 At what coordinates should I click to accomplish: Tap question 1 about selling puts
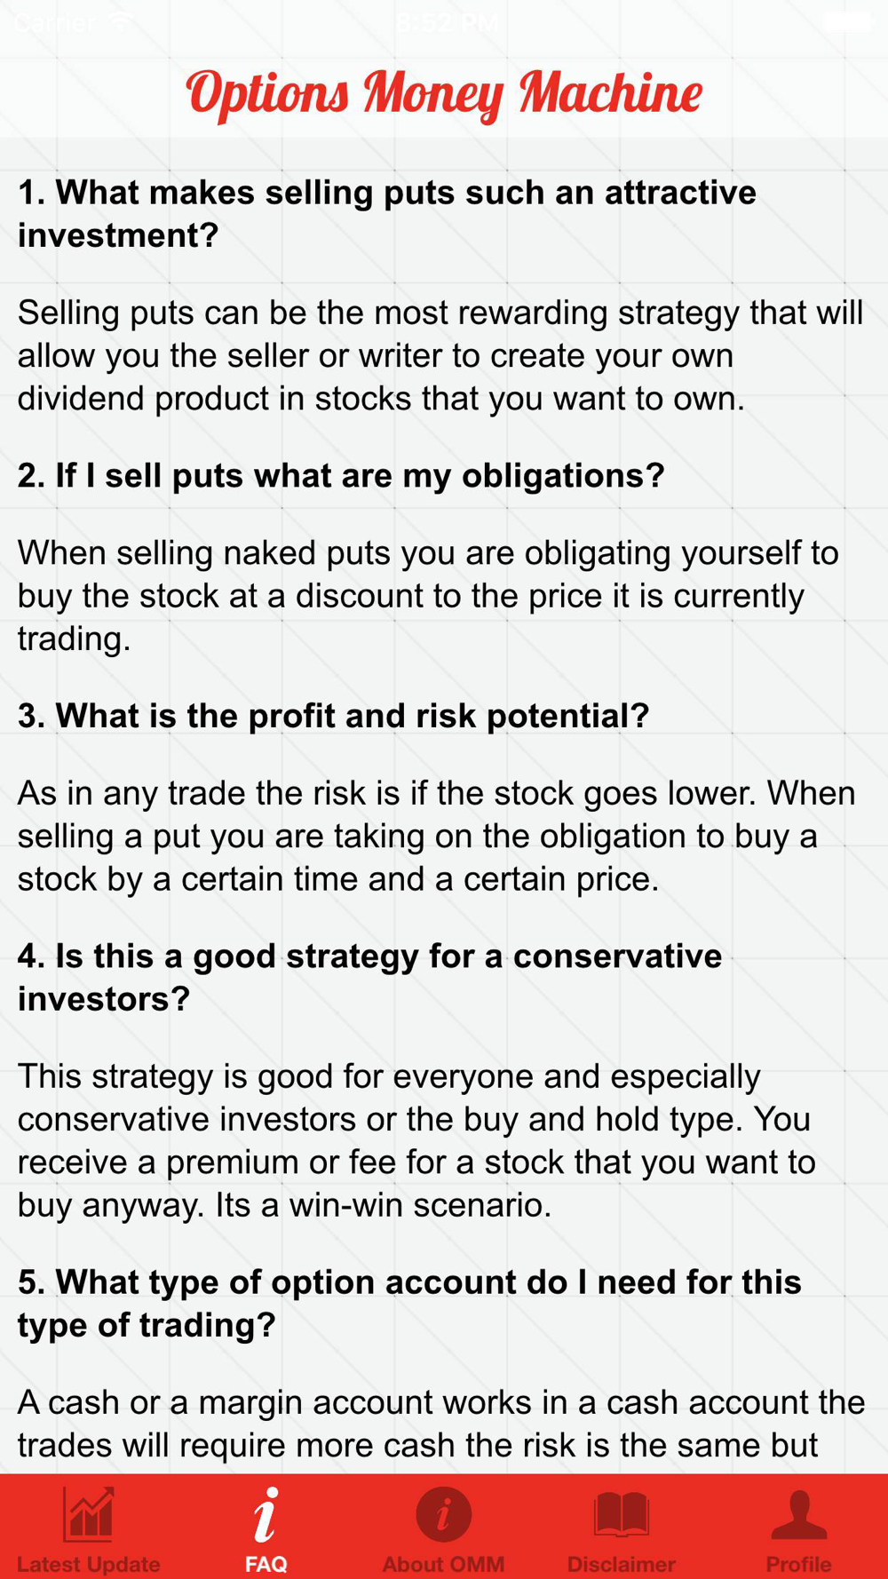[387, 214]
